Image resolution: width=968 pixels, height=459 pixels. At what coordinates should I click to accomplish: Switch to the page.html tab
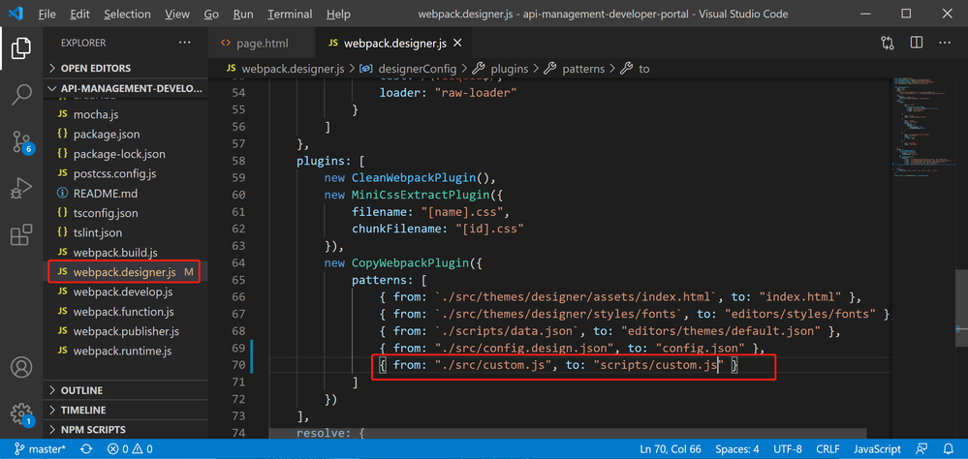pyautogui.click(x=262, y=44)
